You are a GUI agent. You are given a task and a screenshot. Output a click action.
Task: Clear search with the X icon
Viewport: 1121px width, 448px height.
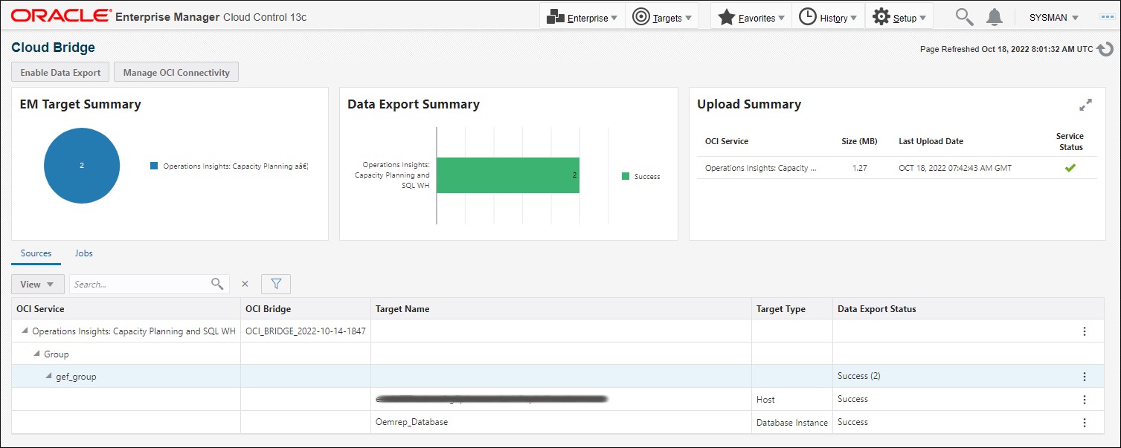[245, 284]
